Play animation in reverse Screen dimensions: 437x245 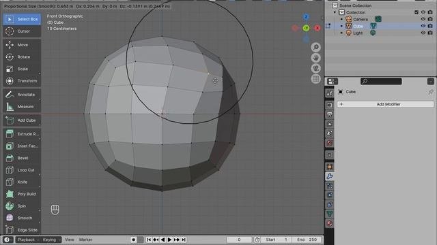coord(163,240)
